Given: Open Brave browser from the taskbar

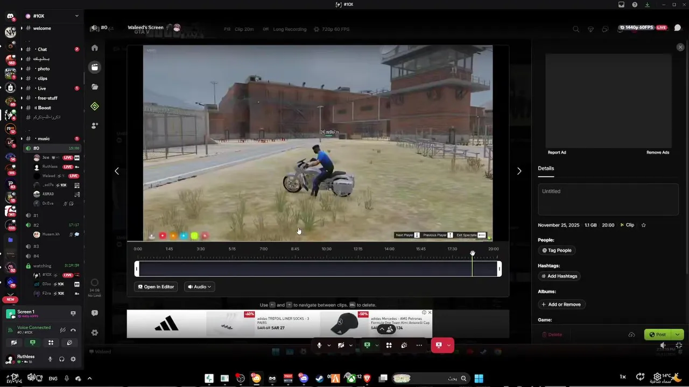Looking at the screenshot, I should pyautogui.click(x=367, y=378).
